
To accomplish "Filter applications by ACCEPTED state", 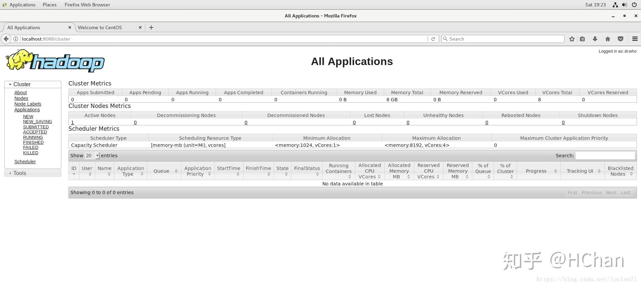I will pos(35,132).
